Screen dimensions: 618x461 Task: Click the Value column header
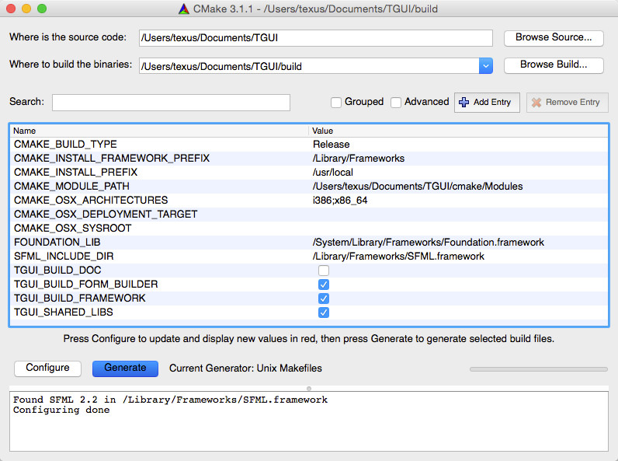[458, 131]
